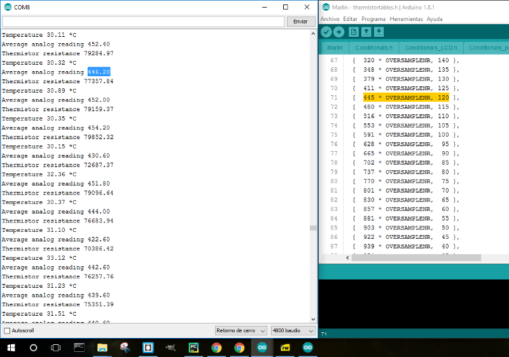This screenshot has height=357, width=509.
Task: Click the Arduino logo in Marlin window title
Action: 326,7
